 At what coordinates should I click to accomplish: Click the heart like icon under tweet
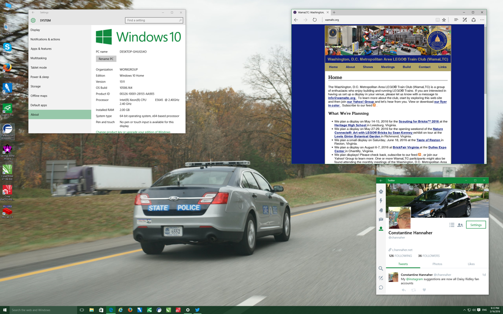pyautogui.click(x=424, y=290)
